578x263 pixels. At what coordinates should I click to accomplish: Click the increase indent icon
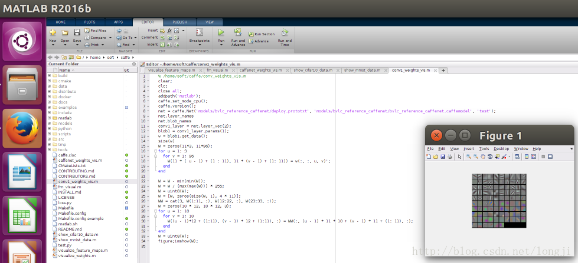tap(169, 45)
